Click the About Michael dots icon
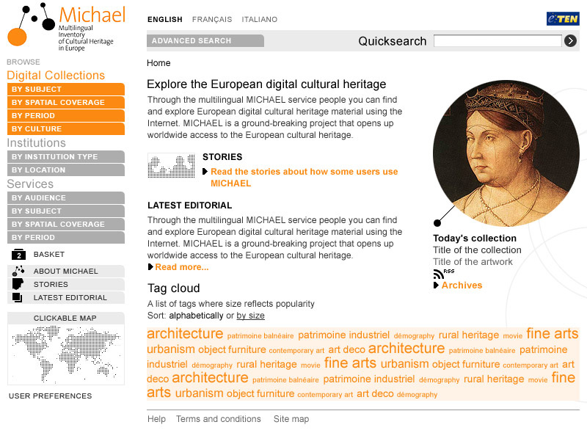 18,271
